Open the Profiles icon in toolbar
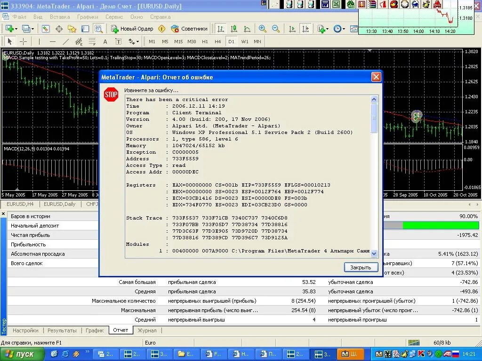 [26, 29]
